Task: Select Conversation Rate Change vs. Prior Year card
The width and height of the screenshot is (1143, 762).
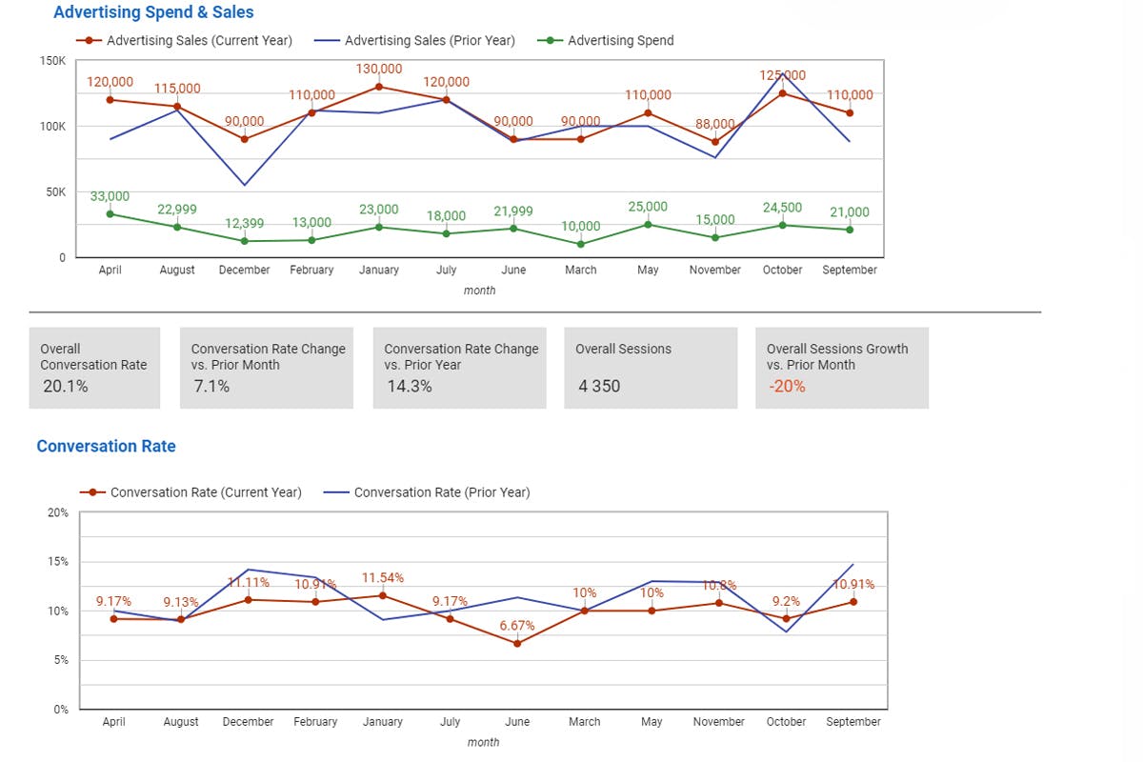Action: point(459,368)
